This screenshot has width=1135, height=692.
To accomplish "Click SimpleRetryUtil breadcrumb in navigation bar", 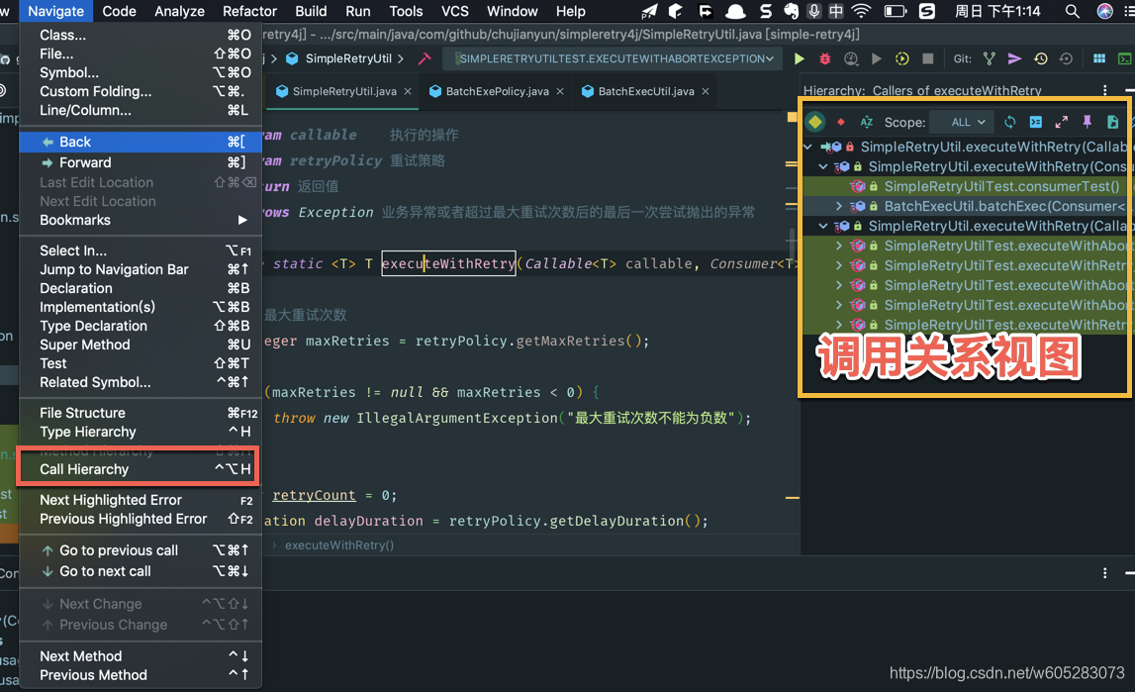I will [x=348, y=58].
